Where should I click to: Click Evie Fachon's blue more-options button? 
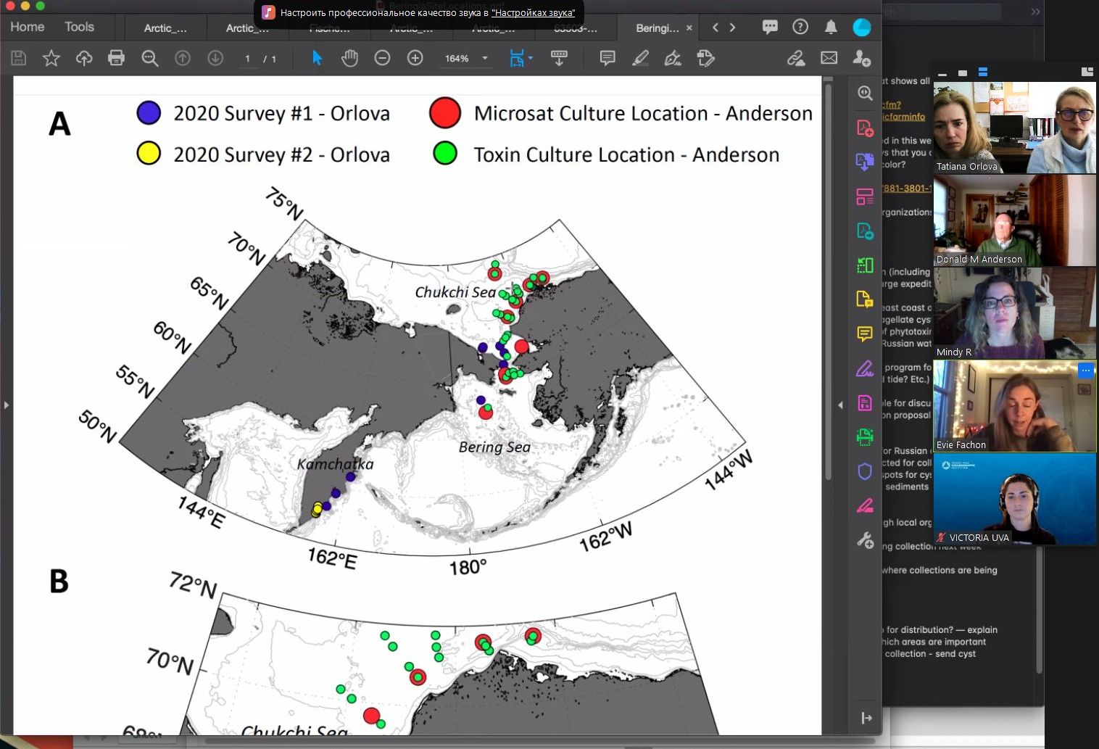(x=1085, y=371)
